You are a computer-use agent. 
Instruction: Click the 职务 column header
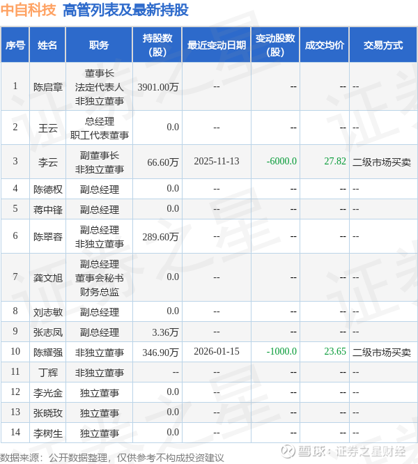(x=99, y=45)
